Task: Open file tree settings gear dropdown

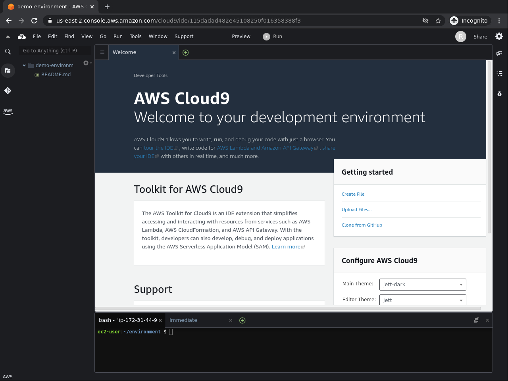Action: [x=87, y=63]
